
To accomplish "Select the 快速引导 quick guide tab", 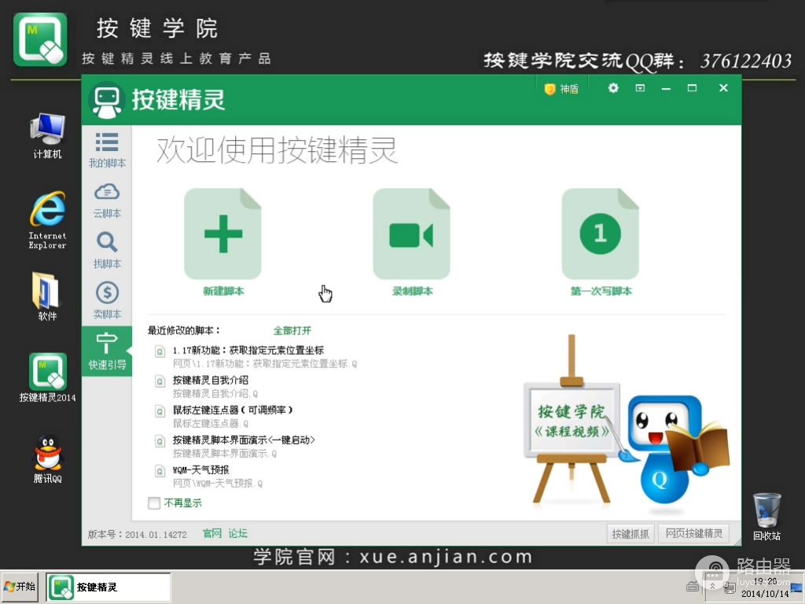I will 107,352.
